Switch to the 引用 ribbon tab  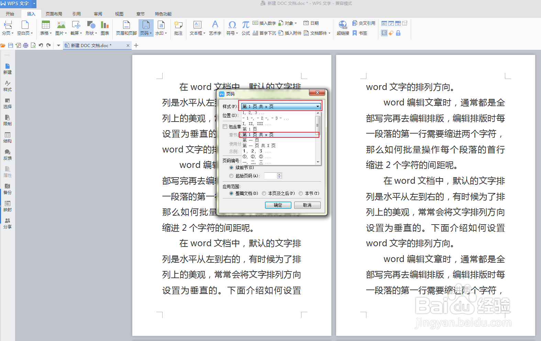[x=77, y=14]
